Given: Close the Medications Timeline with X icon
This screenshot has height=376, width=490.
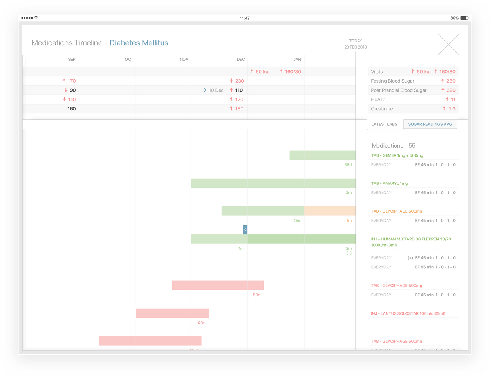Looking at the screenshot, I should coord(448,45).
